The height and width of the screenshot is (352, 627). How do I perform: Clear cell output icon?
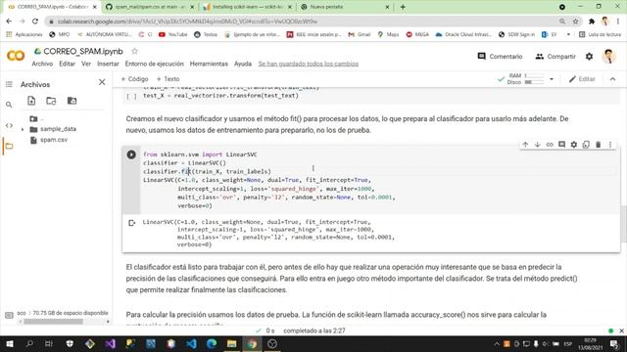point(131,223)
